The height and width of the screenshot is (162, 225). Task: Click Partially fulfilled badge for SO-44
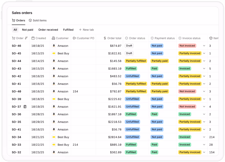[x=136, y=61]
